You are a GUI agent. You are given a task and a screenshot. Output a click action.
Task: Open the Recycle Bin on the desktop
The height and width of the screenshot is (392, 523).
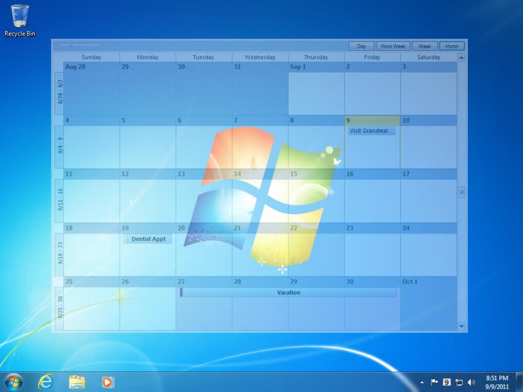coord(20,16)
